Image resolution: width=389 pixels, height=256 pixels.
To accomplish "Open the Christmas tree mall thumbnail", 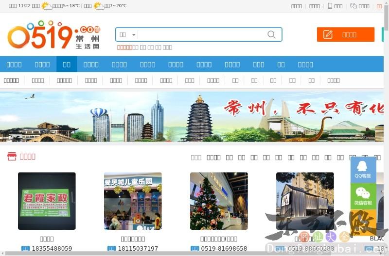I will [219, 201].
